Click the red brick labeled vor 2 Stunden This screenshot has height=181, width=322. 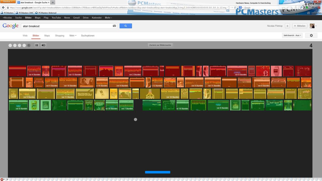(x=133, y=71)
